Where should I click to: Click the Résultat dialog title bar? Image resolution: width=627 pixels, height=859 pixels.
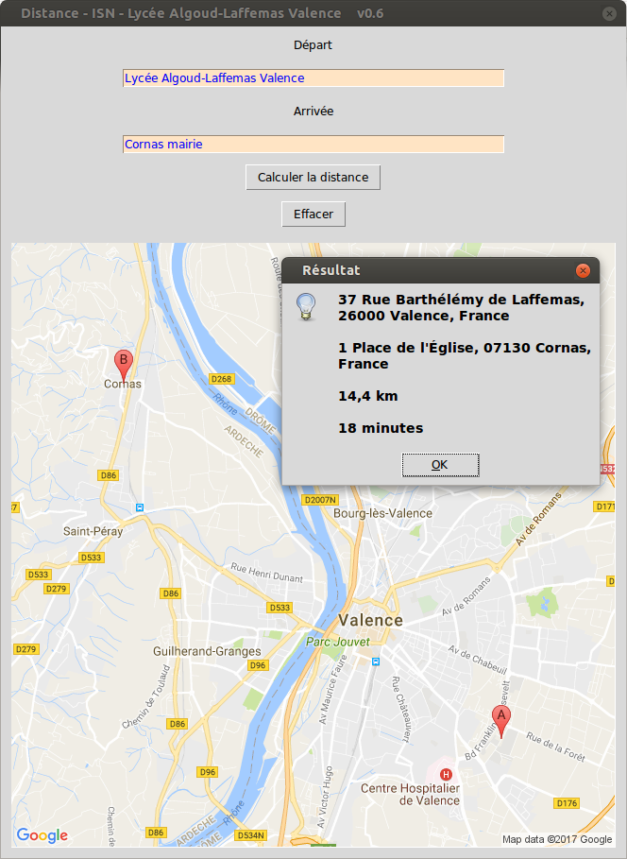click(x=441, y=270)
